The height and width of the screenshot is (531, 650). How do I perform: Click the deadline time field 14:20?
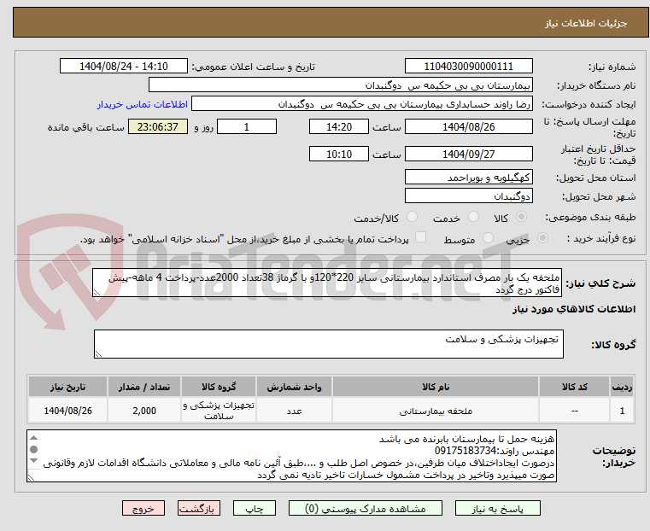[x=339, y=126]
